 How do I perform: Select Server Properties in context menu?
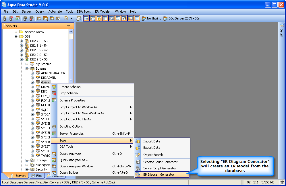[x=92, y=134]
